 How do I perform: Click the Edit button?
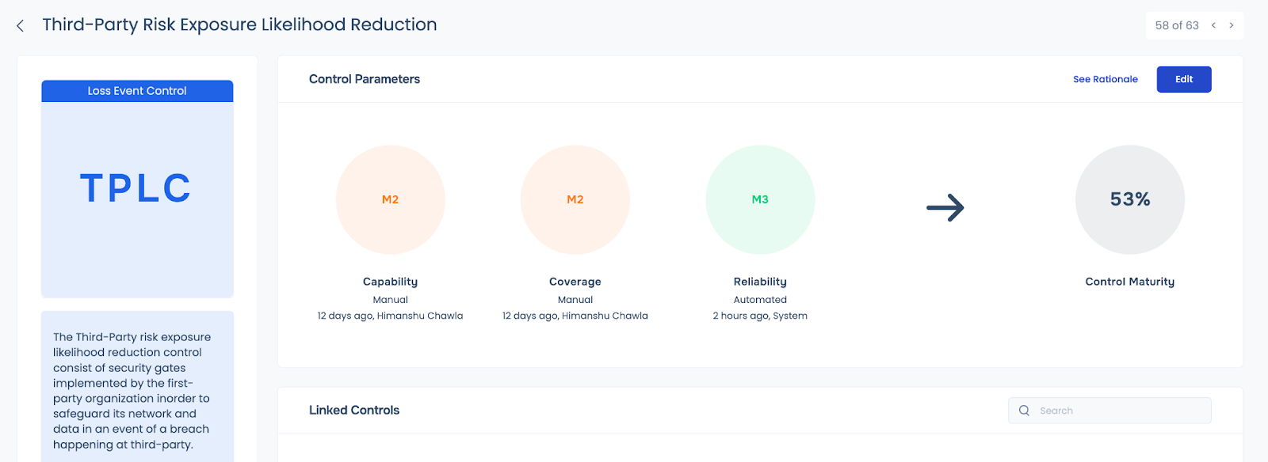pos(1184,79)
